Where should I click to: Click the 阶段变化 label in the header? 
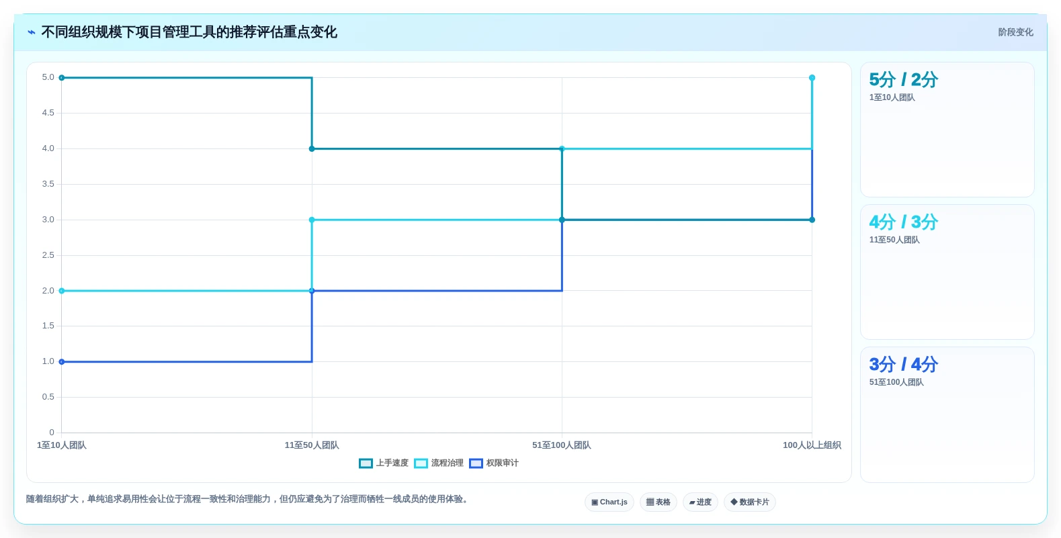coord(1015,32)
